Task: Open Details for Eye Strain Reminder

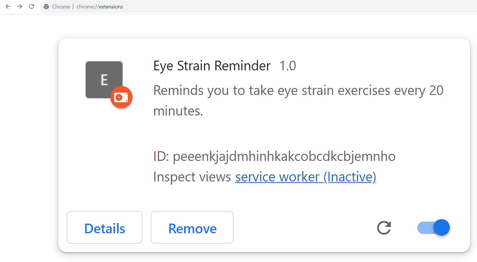Action: click(x=104, y=228)
